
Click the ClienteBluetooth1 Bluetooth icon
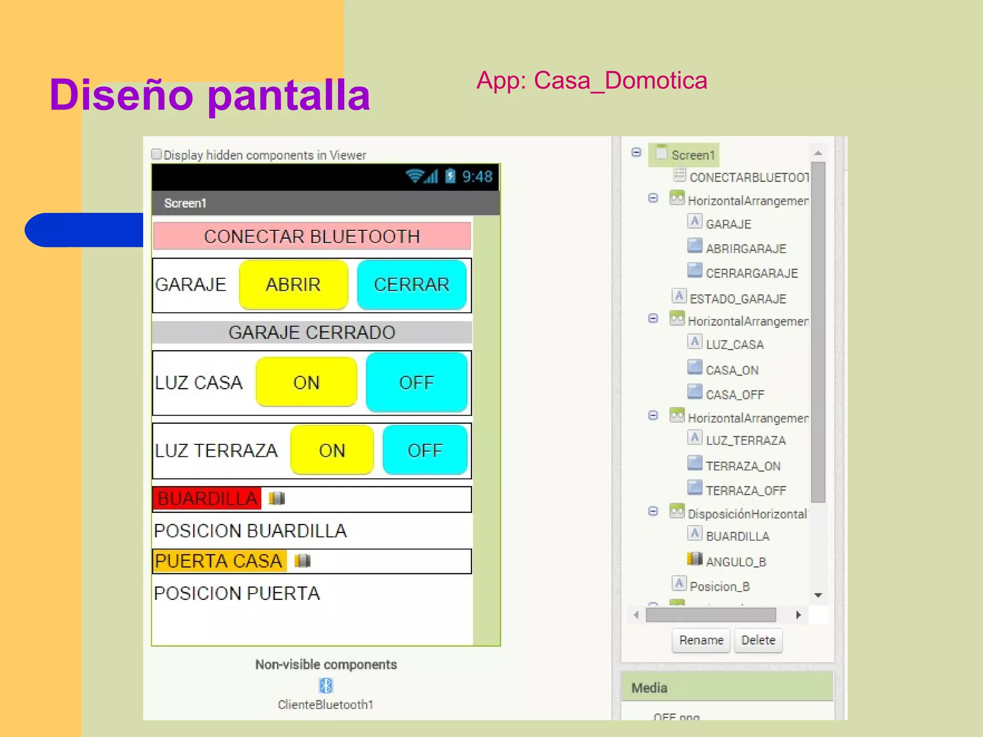(326, 685)
